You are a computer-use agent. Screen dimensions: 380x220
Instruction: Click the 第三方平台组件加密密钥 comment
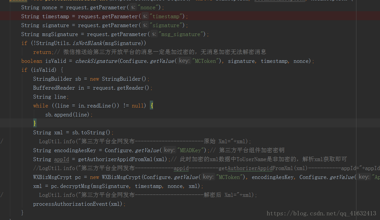(x=247, y=150)
